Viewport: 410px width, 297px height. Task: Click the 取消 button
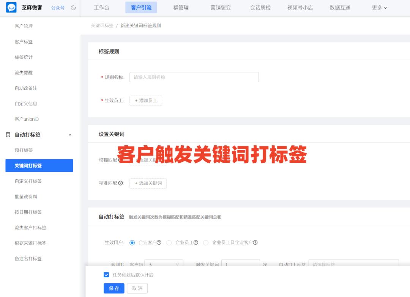pos(137,288)
